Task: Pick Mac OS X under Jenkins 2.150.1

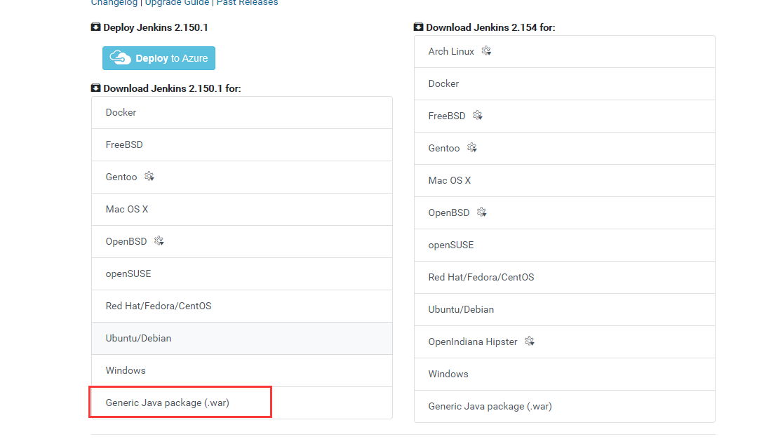Action: (127, 209)
